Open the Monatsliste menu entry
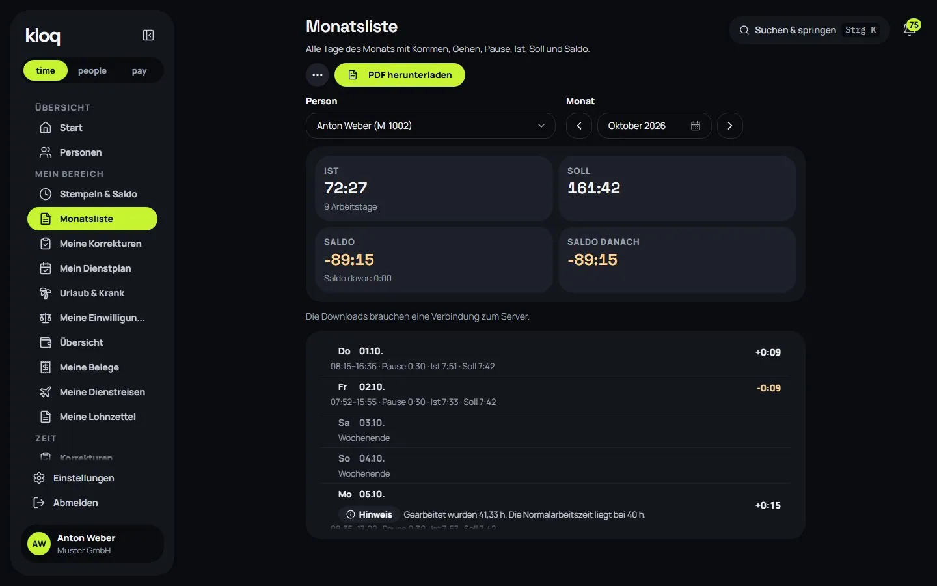Viewport: 937px width, 586px height. pyautogui.click(x=92, y=219)
